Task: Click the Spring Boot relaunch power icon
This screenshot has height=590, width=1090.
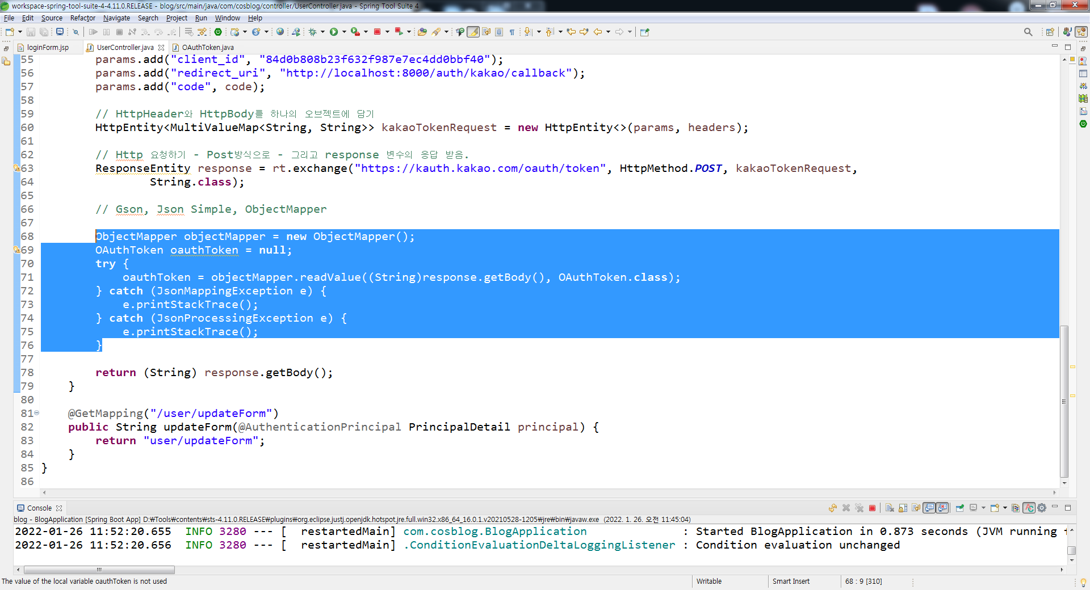Action: [x=218, y=32]
